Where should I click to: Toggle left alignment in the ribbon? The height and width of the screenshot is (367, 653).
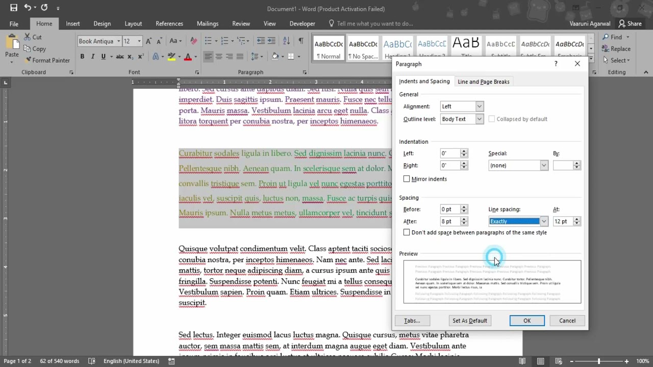pos(208,57)
